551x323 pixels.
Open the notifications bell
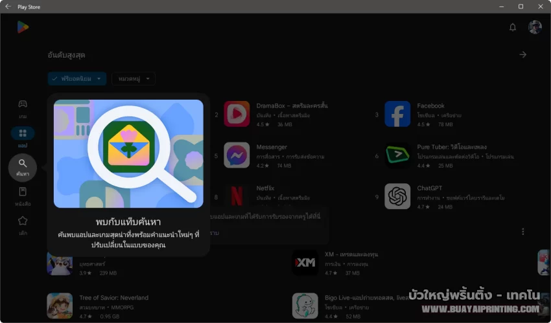(513, 27)
